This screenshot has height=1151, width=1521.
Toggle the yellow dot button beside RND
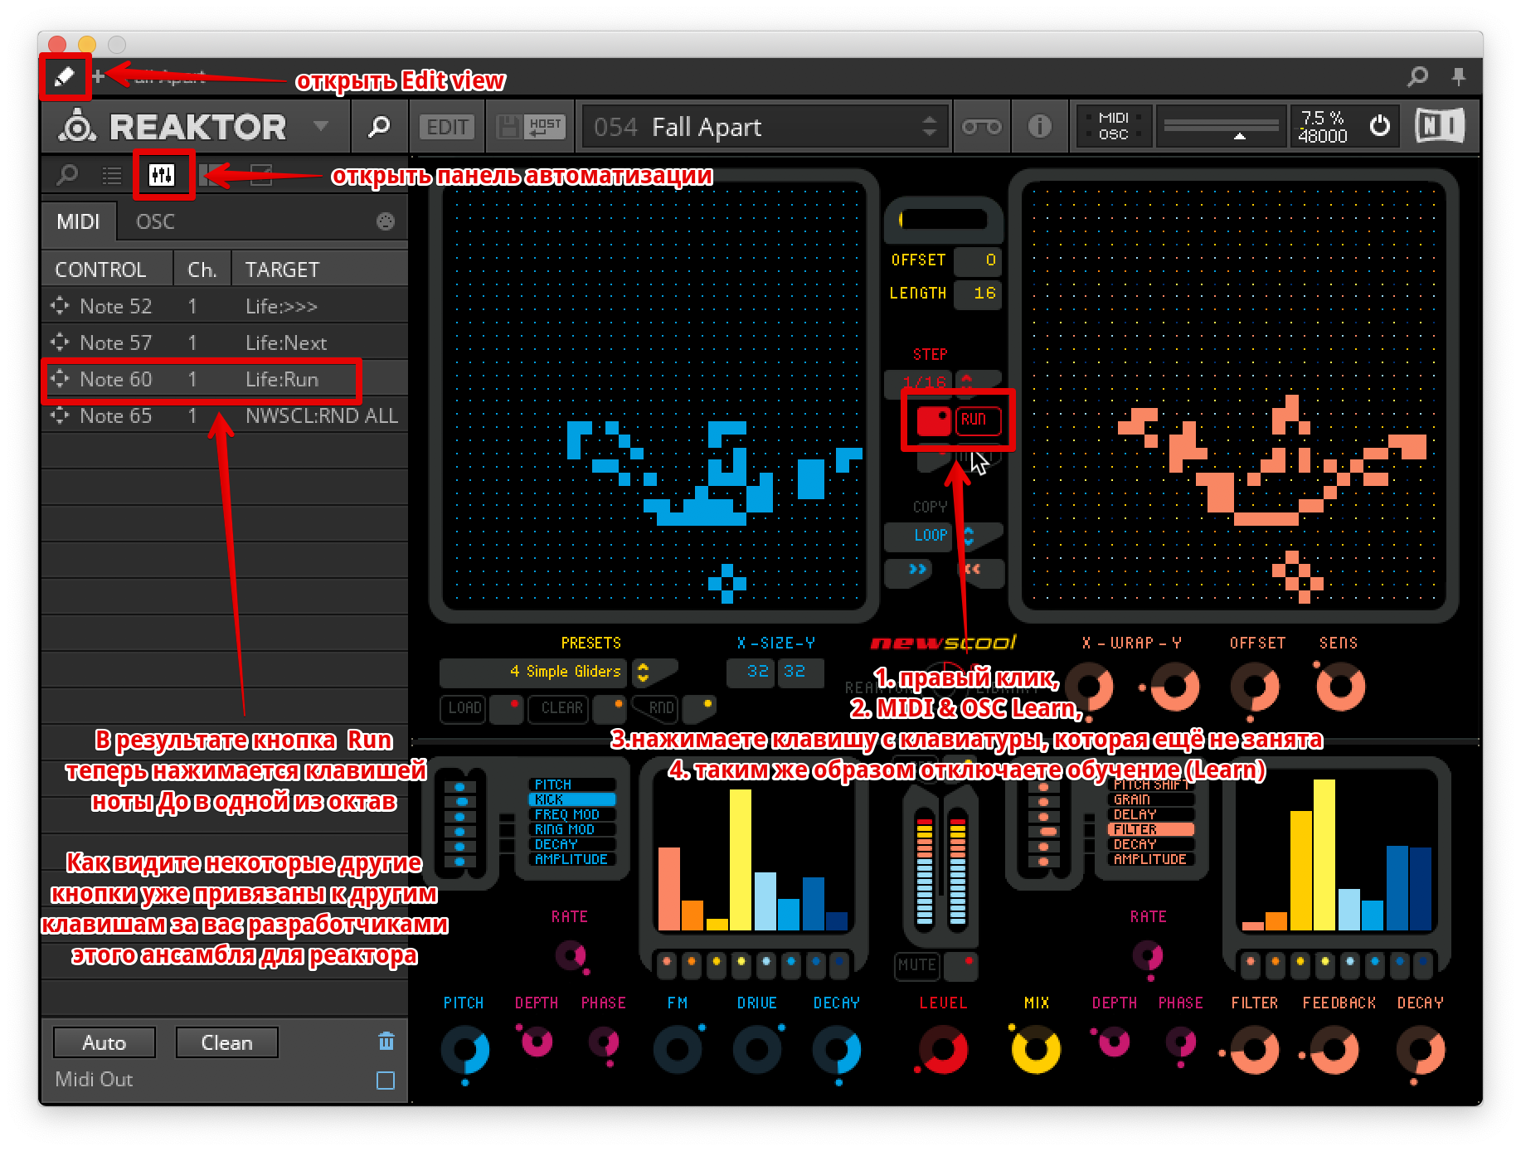point(699,708)
